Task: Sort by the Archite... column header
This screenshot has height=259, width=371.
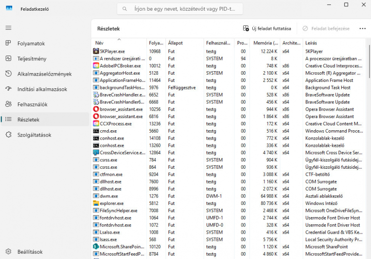Action: point(291,43)
